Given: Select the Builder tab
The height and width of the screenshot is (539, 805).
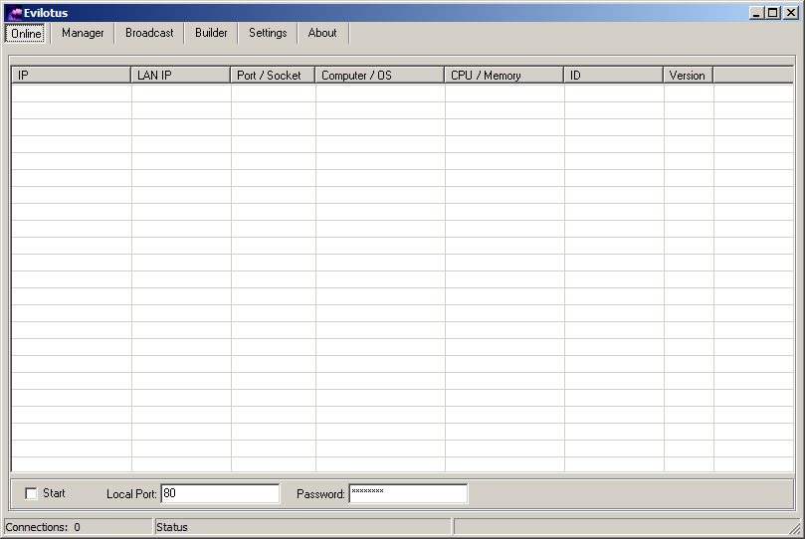Looking at the screenshot, I should 211,33.
